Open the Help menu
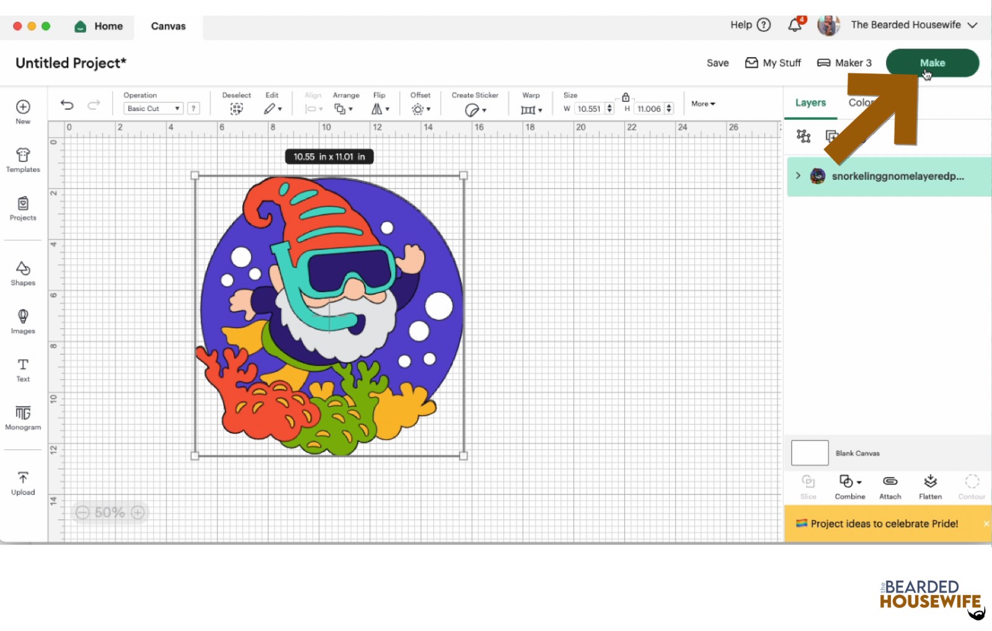 pyautogui.click(x=750, y=25)
